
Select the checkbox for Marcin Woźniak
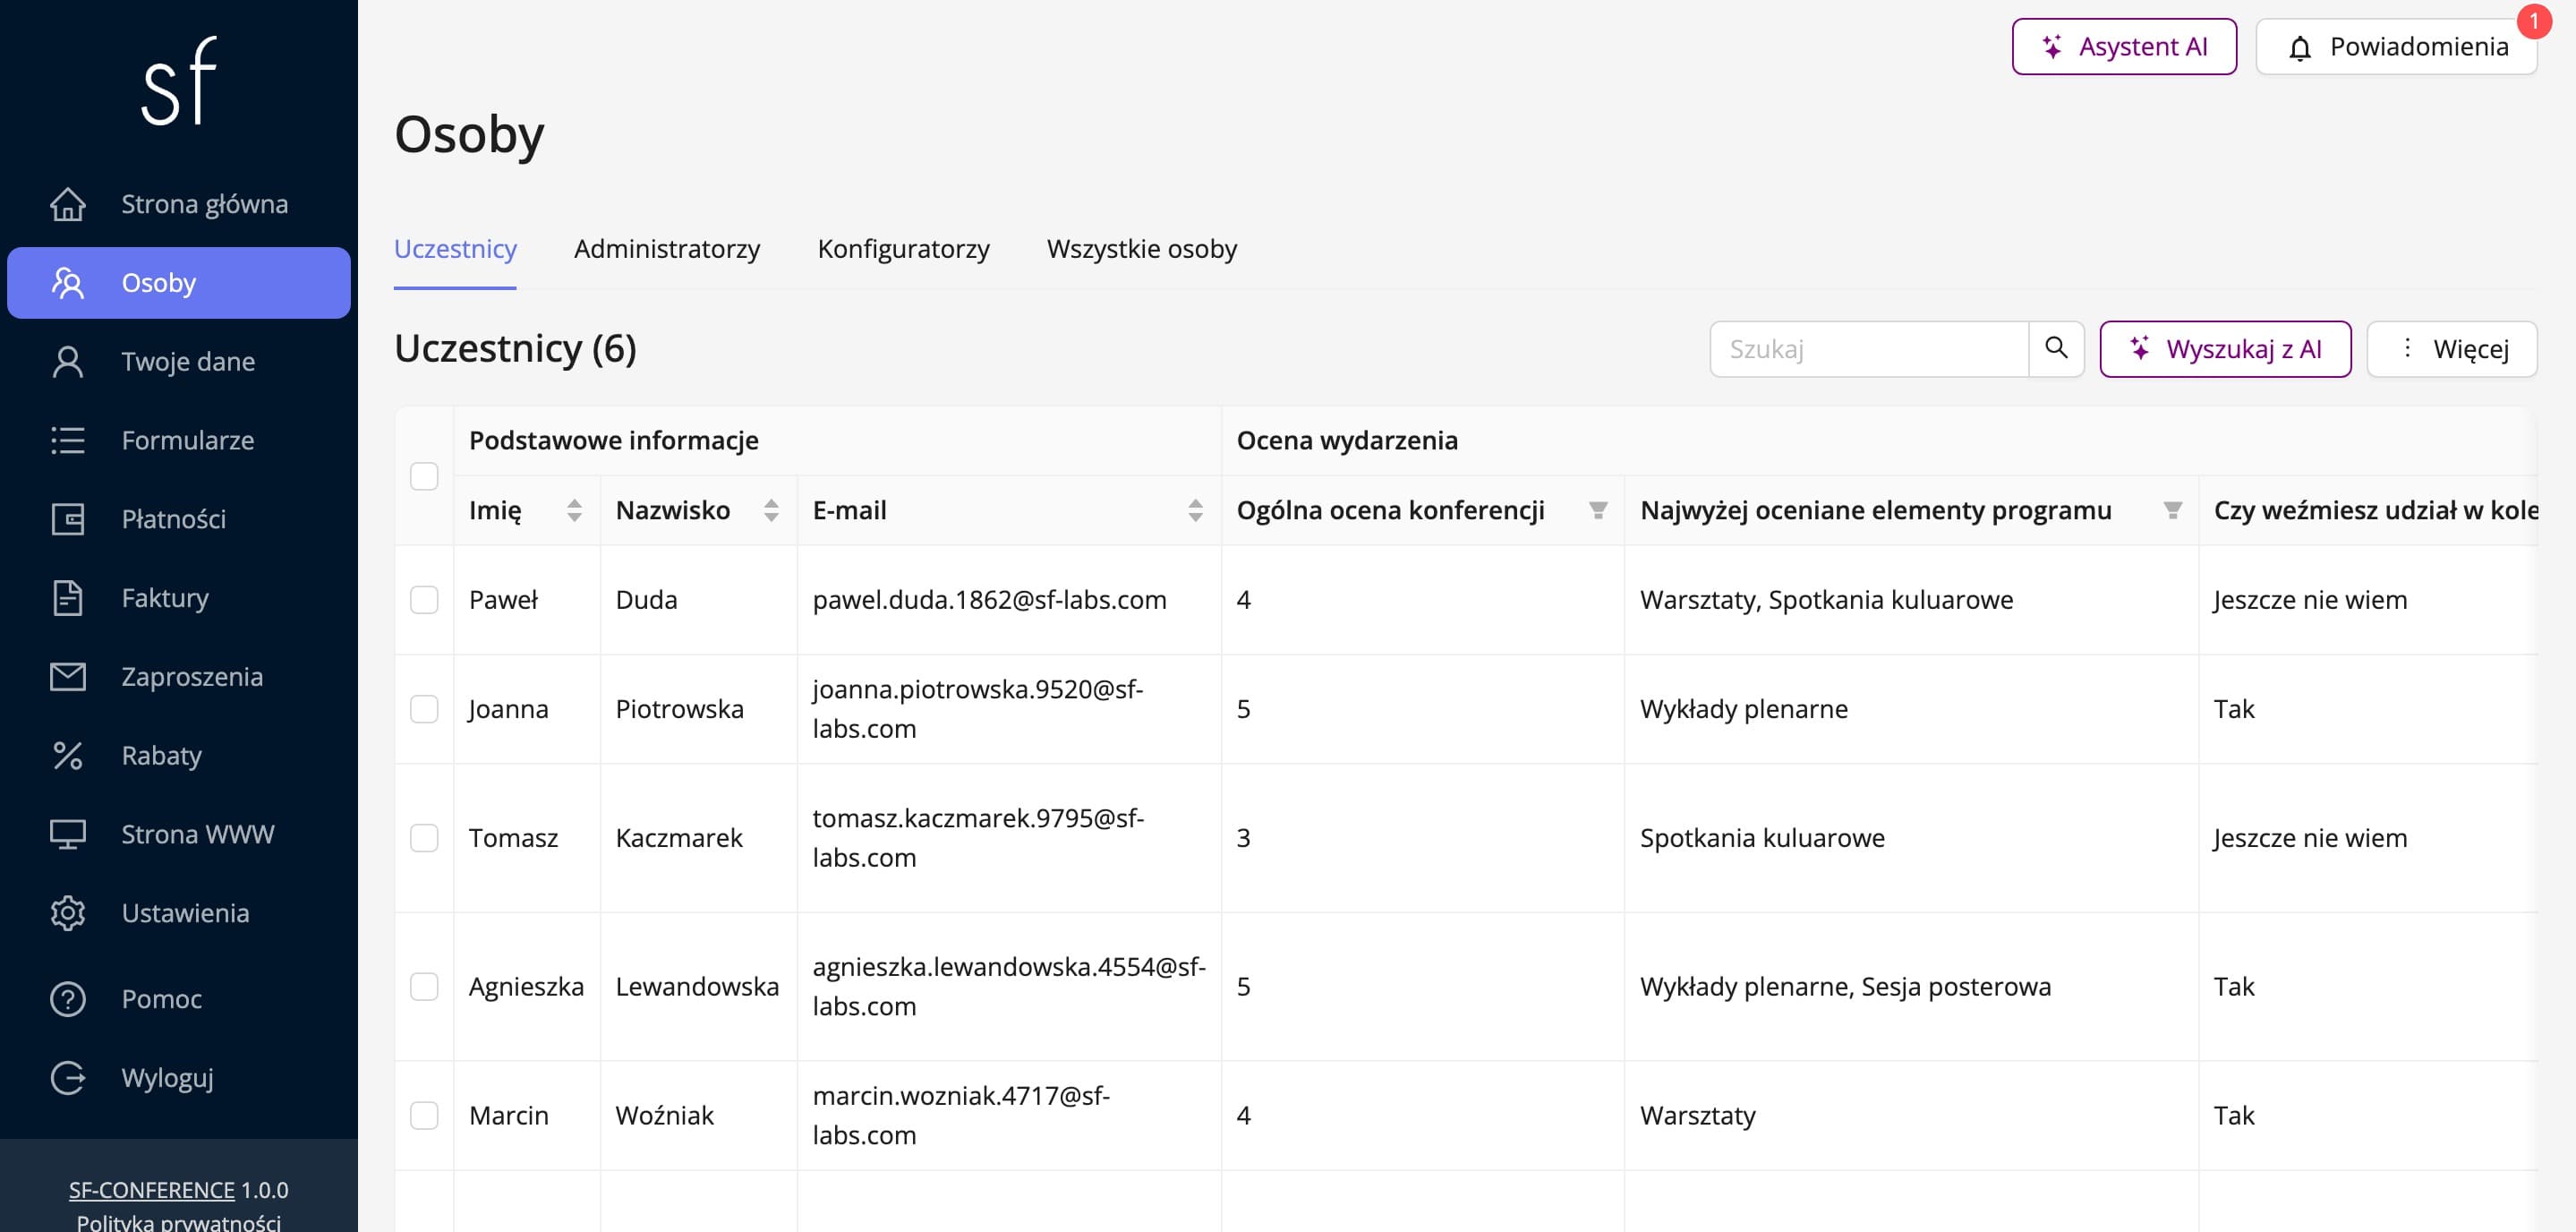(424, 1115)
